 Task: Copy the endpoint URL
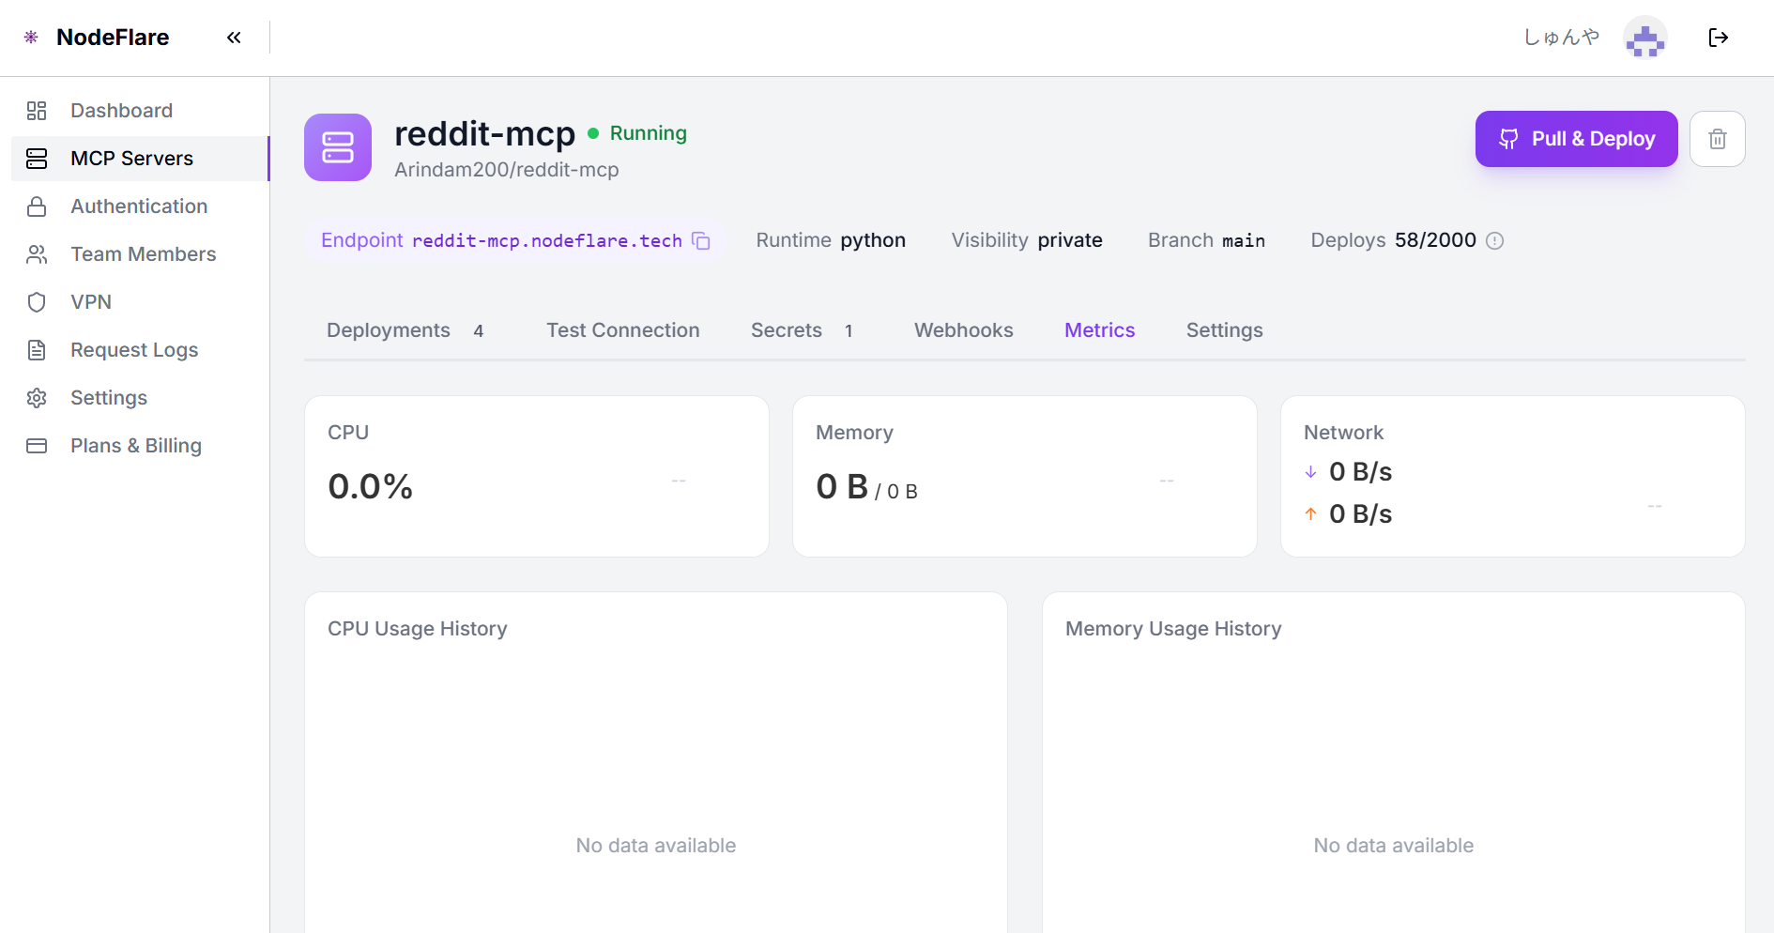pyautogui.click(x=701, y=240)
